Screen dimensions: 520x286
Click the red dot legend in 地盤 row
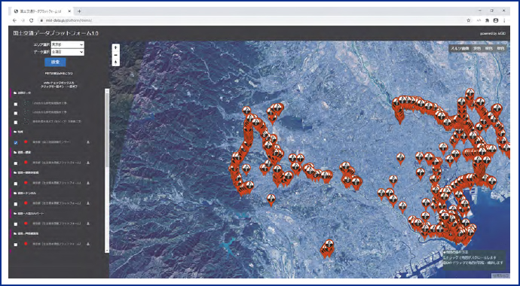[26, 142]
